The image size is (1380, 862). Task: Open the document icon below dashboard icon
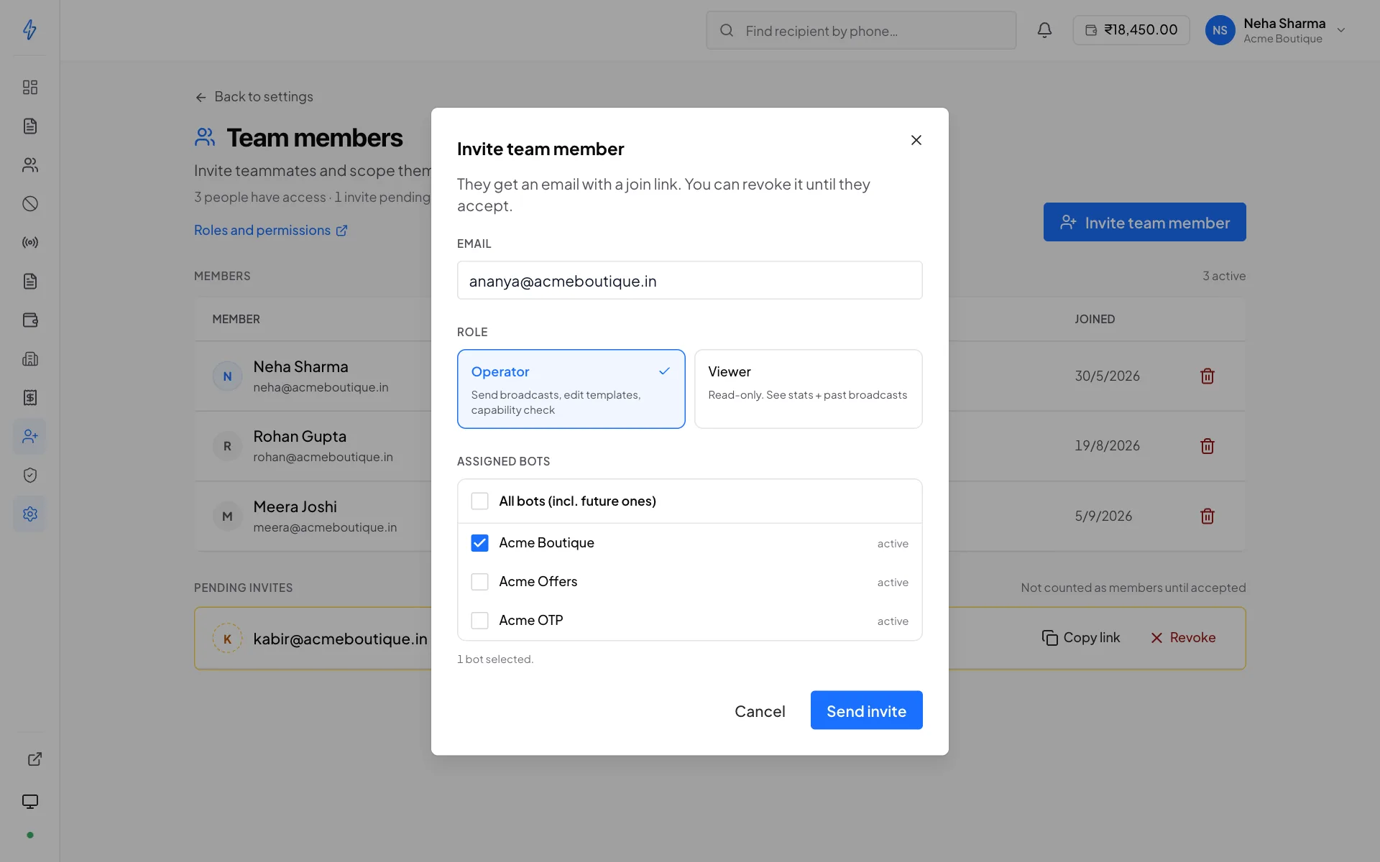[29, 126]
